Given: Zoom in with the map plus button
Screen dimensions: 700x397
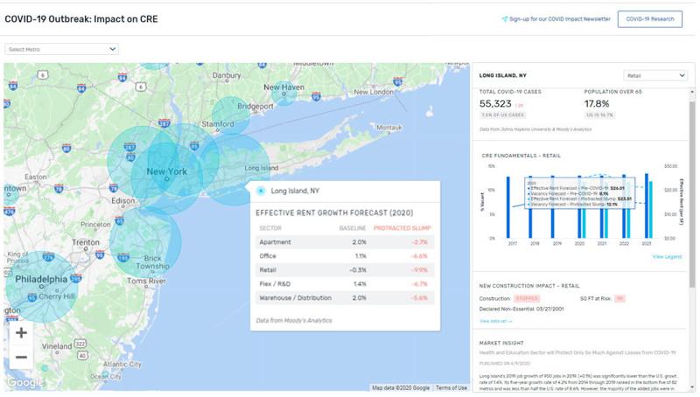Looking at the screenshot, I should point(21,333).
